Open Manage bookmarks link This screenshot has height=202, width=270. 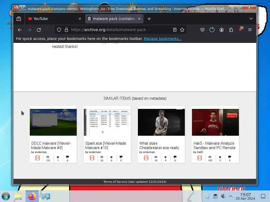pos(163,39)
